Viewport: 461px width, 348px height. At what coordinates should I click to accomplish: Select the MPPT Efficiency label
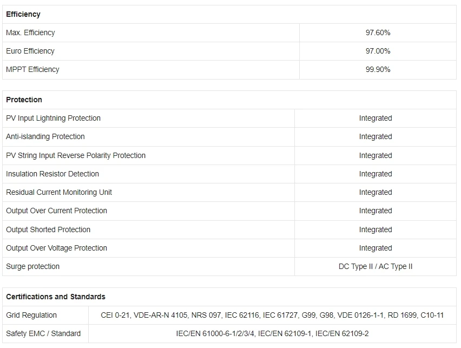click(32, 69)
